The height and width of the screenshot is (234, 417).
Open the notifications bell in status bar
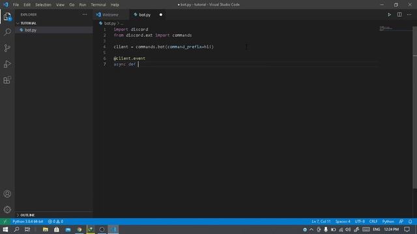tap(410, 222)
